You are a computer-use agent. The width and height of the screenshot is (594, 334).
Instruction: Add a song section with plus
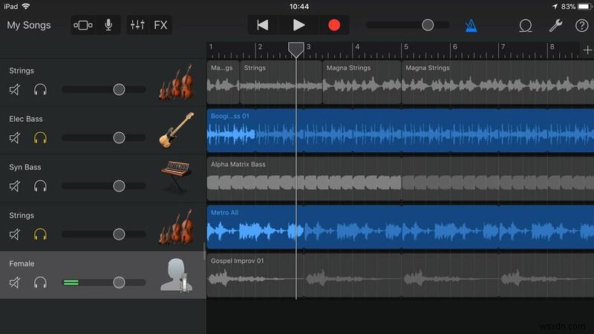pyautogui.click(x=587, y=50)
